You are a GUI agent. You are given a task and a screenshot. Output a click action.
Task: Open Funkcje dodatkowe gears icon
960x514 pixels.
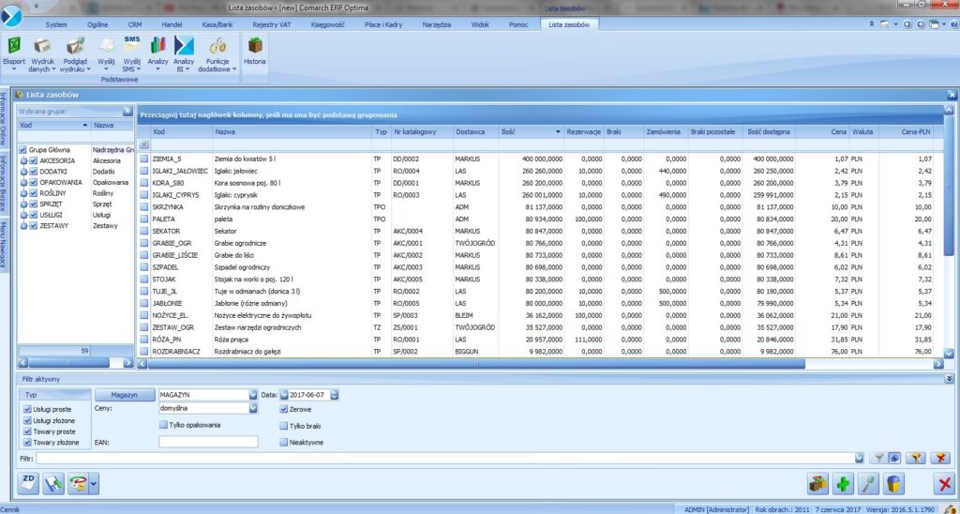[217, 46]
